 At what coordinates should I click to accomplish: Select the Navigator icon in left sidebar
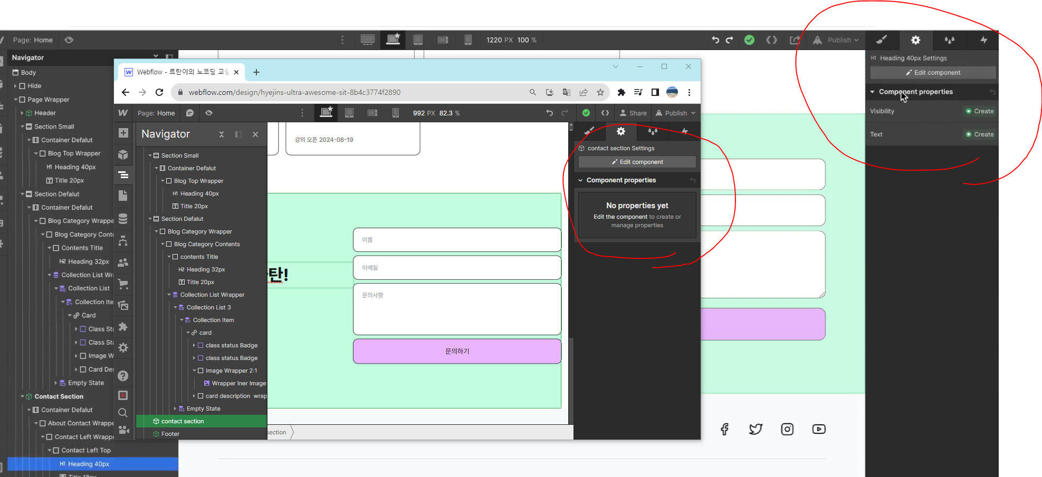click(x=123, y=175)
